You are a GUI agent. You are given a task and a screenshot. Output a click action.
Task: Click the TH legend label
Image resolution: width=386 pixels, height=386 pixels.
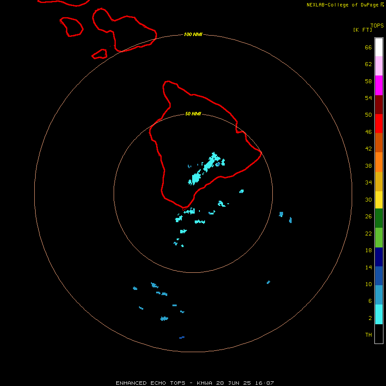tap(368, 335)
